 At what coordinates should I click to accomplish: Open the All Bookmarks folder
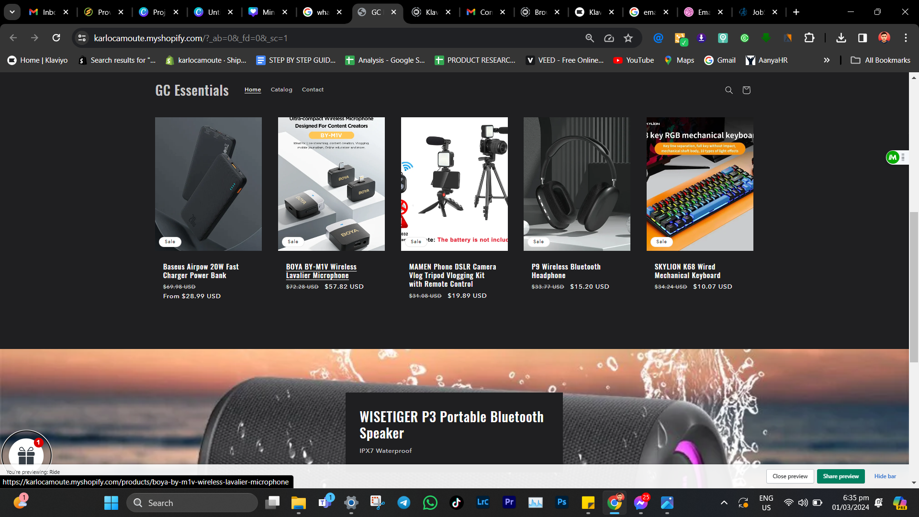[x=880, y=60]
